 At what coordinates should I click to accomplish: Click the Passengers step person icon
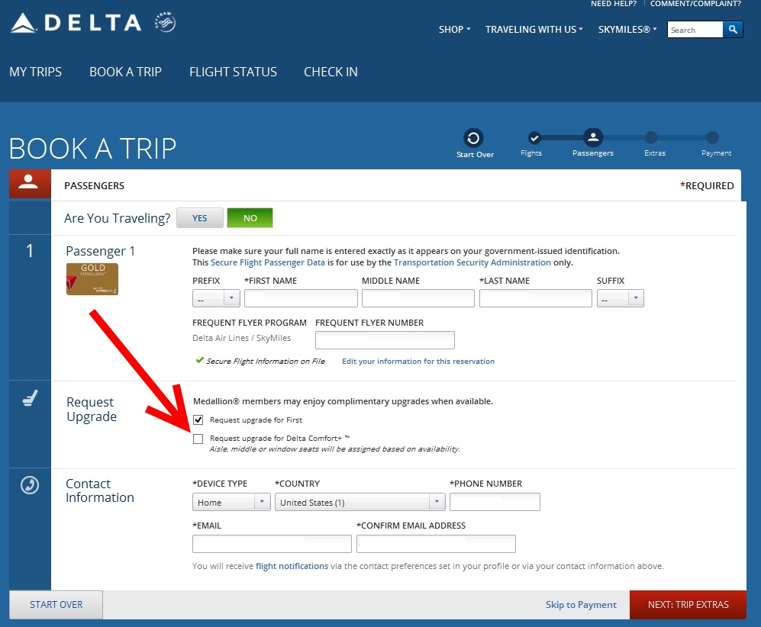pyautogui.click(x=593, y=137)
